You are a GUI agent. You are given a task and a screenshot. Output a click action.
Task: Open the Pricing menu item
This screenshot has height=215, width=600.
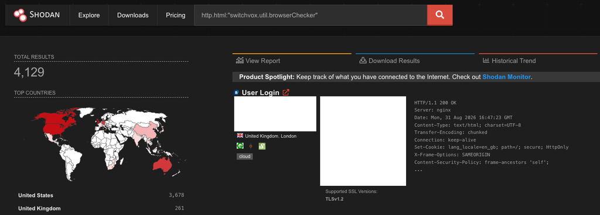click(176, 15)
